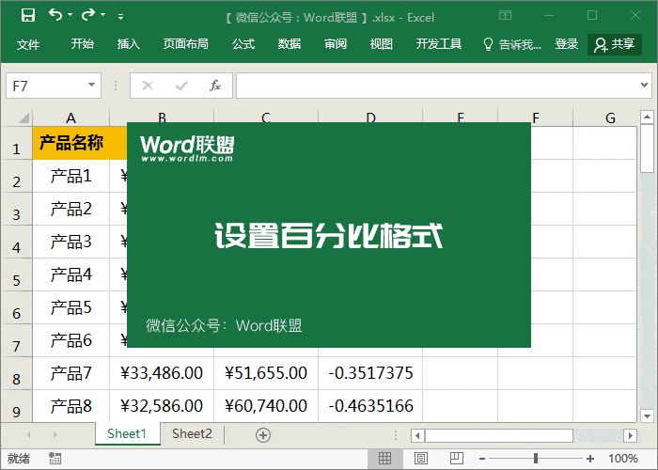Click the Insert Function fx icon
Viewport: 658px width, 470px height.
click(x=215, y=86)
